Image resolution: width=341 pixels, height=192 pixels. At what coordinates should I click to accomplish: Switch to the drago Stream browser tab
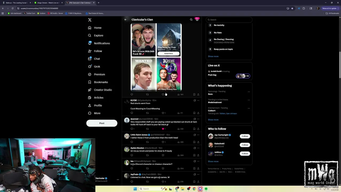(48, 3)
